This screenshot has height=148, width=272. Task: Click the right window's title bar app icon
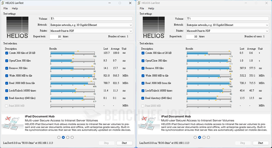140,3
